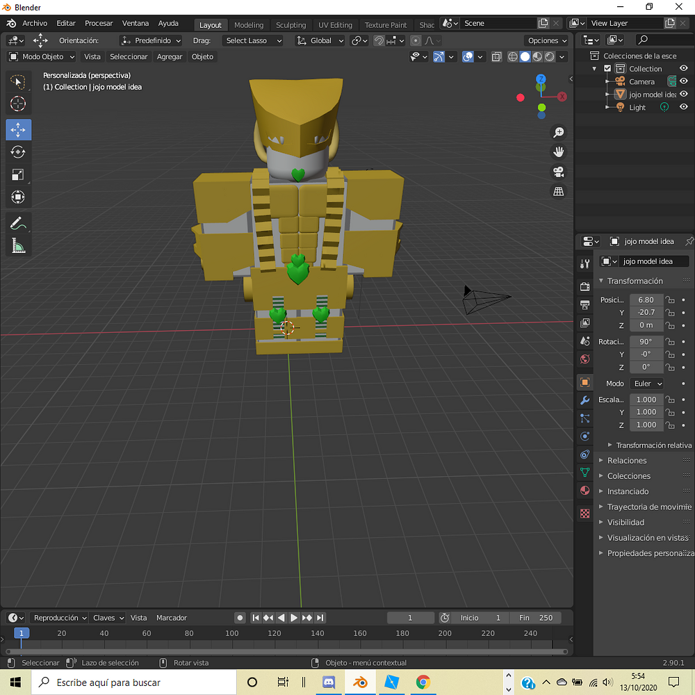Image resolution: width=695 pixels, height=695 pixels.
Task: Open the Render properties tab
Action: pos(584,286)
